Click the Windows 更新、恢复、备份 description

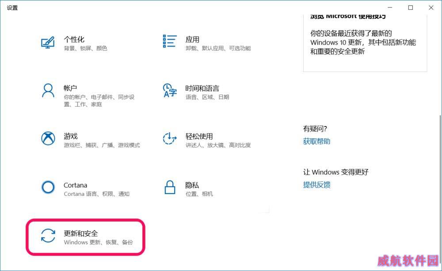pos(98,242)
